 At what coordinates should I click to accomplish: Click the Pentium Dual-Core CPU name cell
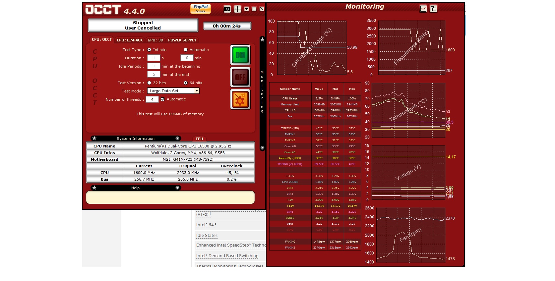188,146
